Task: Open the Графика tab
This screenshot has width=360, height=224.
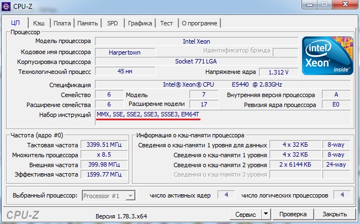Action: (x=140, y=23)
